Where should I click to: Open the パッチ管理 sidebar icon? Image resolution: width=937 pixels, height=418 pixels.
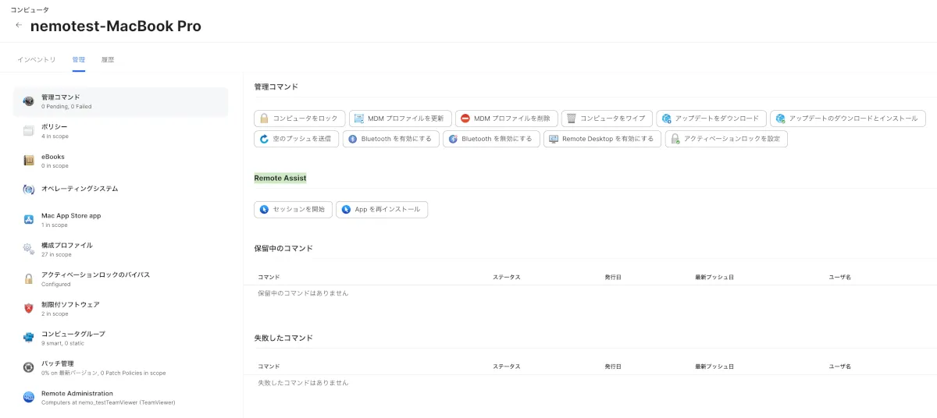pos(28,367)
